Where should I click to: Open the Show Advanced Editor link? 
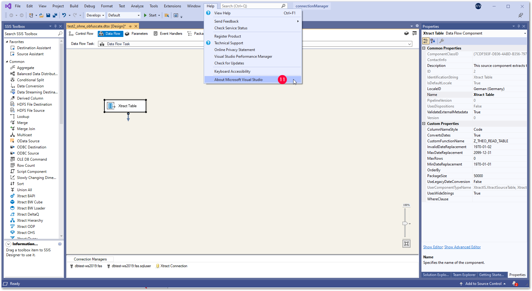462,247
